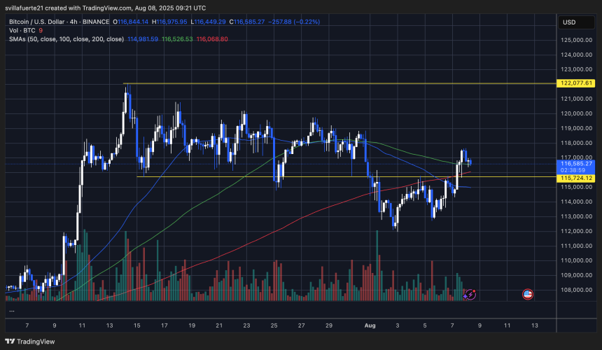Click the yellow 122,077.61 price label

575,83
